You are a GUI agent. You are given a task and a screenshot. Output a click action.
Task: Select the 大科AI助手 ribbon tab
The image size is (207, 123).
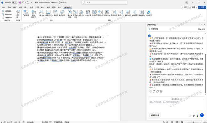(x=67, y=7)
